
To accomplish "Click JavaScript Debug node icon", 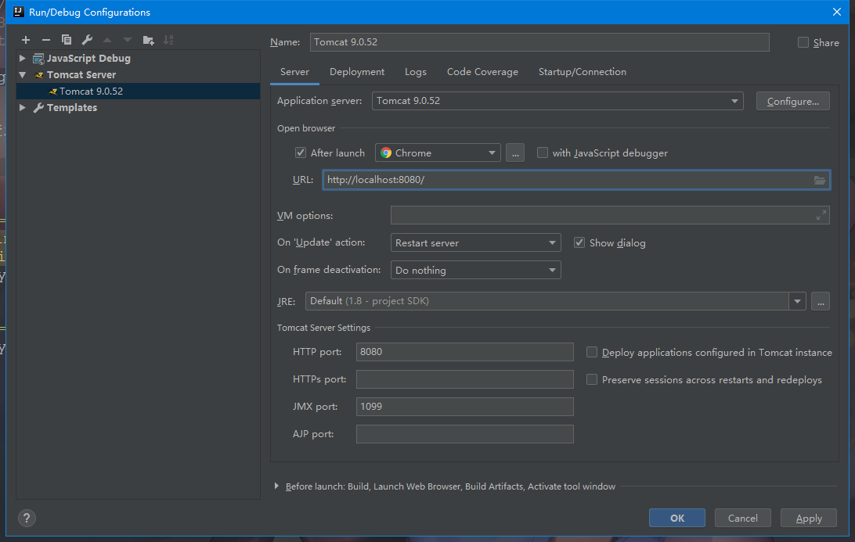I will (38, 59).
